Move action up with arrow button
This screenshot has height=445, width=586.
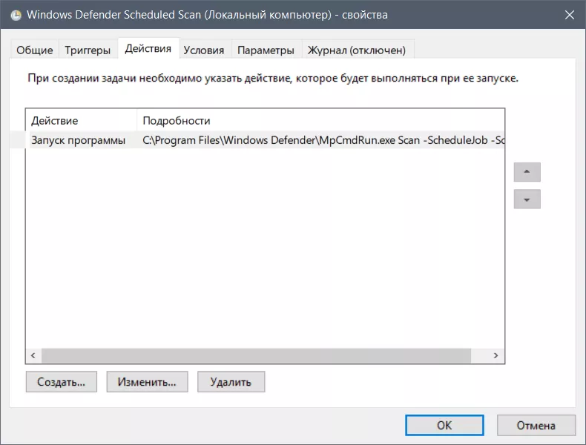tap(527, 172)
